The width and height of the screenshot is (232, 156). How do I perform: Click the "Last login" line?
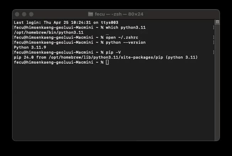click(66, 22)
